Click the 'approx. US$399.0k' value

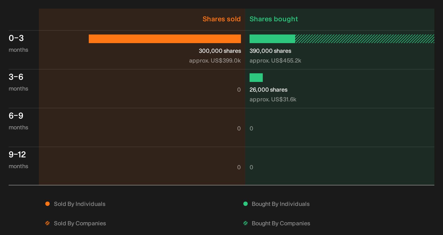tap(215, 61)
